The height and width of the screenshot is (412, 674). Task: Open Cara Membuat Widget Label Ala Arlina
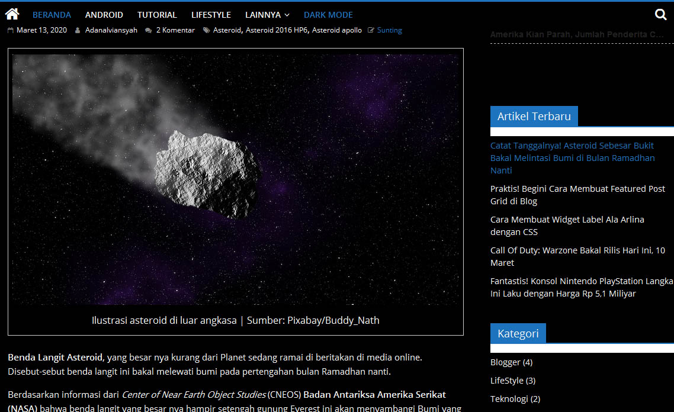[567, 226]
